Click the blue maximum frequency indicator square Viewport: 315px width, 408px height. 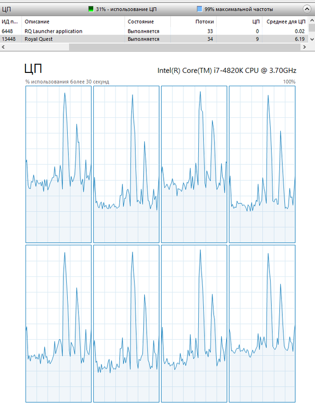click(199, 9)
